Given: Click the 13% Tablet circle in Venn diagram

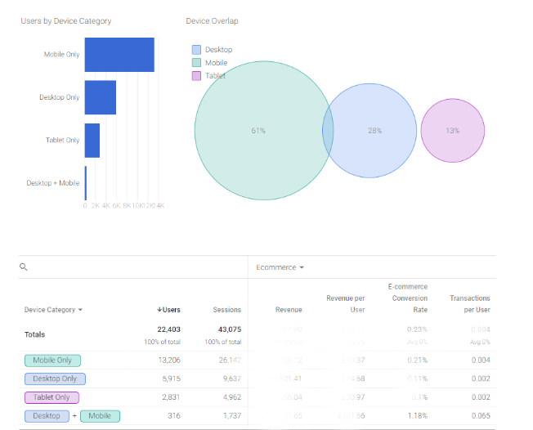Looking at the screenshot, I should click(452, 131).
